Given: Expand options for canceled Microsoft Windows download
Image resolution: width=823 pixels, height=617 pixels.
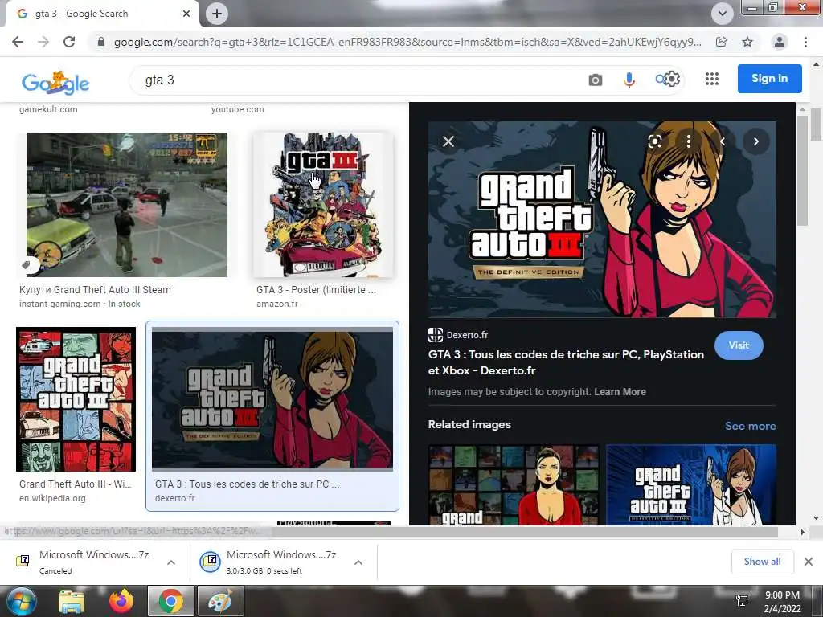Looking at the screenshot, I should tap(171, 562).
